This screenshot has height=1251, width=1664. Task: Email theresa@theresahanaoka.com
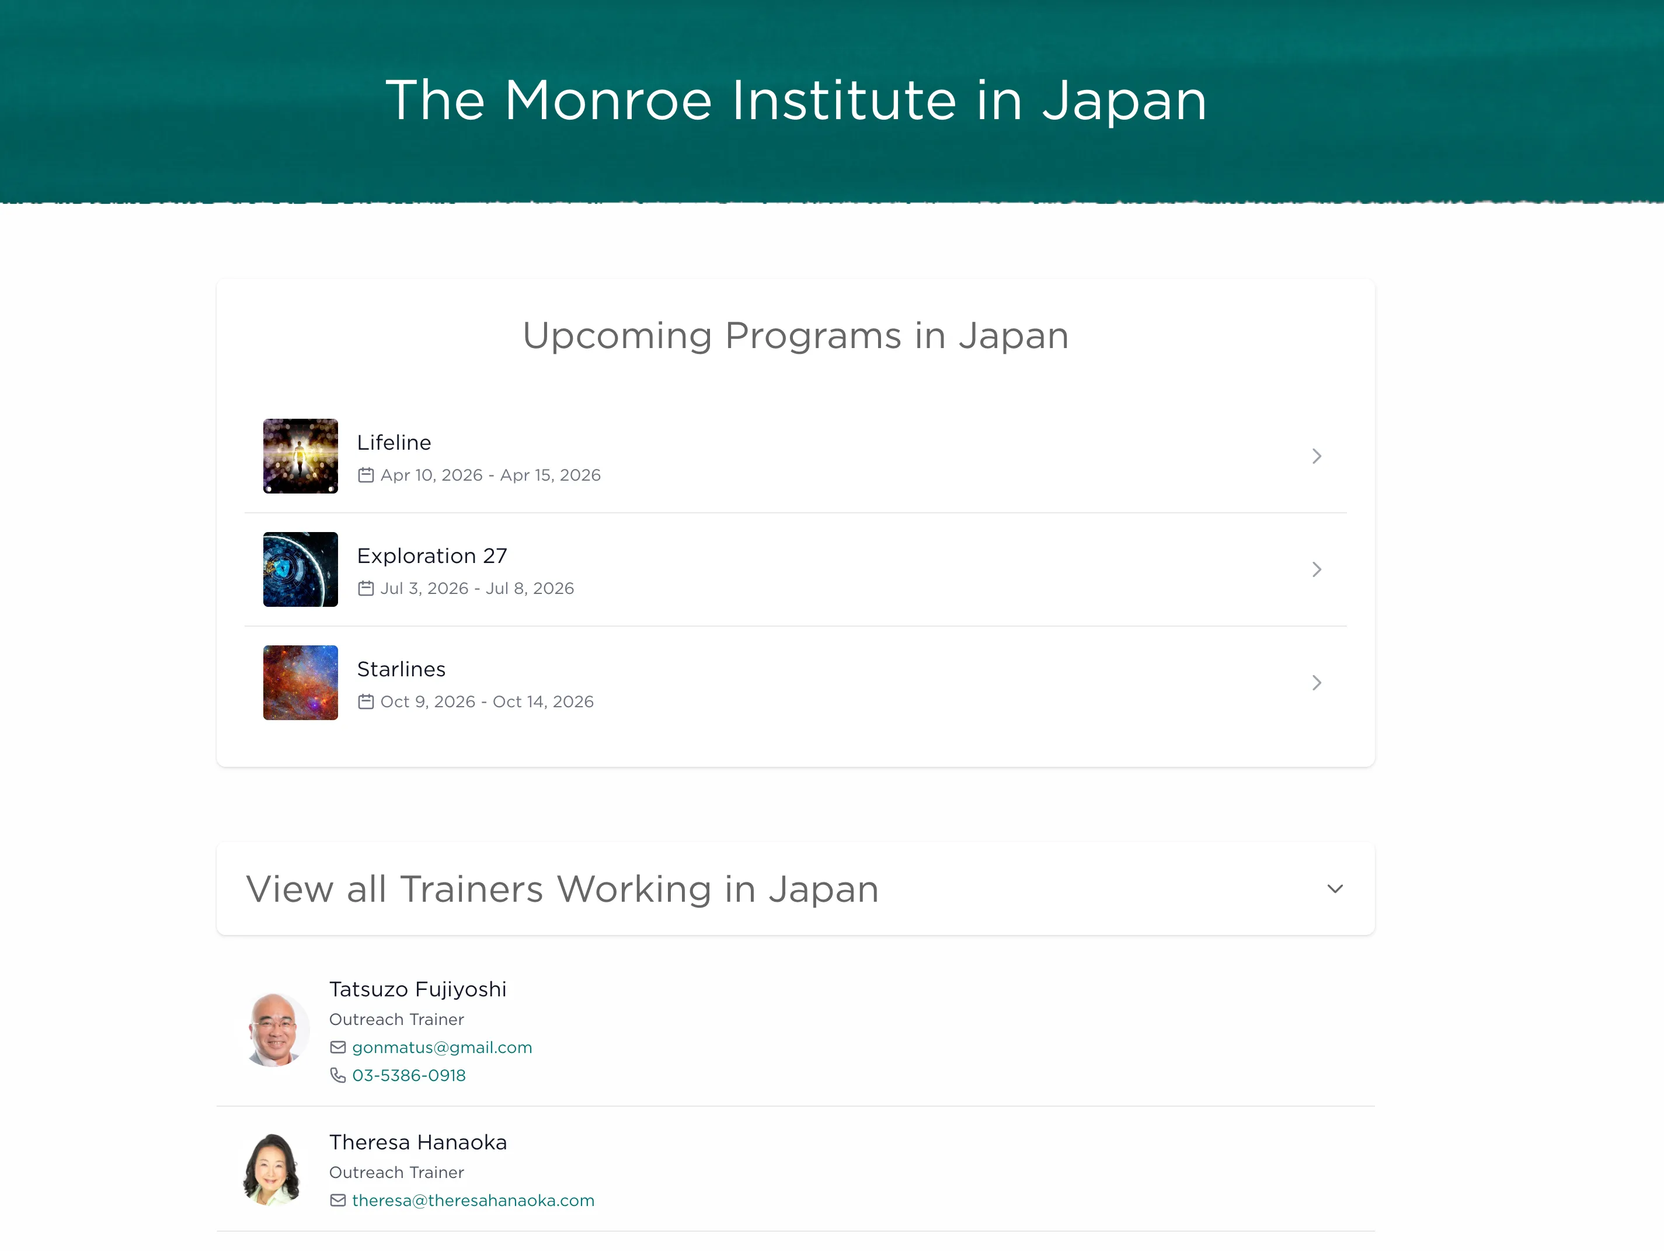click(472, 1200)
